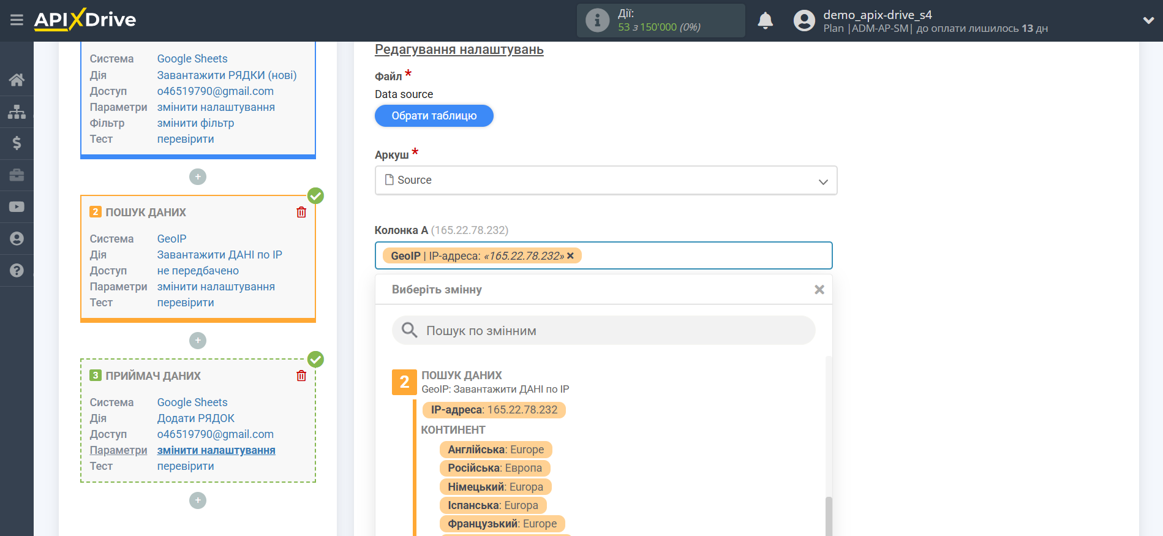Image resolution: width=1163 pixels, height=536 pixels.
Task: Open the video tutorials YouTube icon
Action: click(x=17, y=207)
